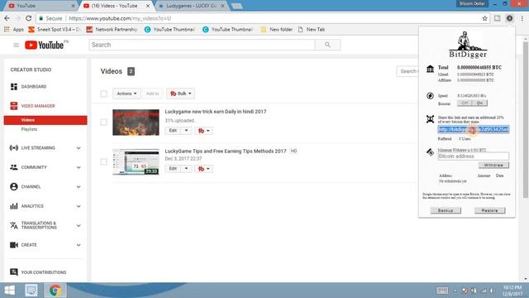Viewport: 529px width, 298px height.
Task: Switch to the Luckygames browser tab
Action: 191,6
